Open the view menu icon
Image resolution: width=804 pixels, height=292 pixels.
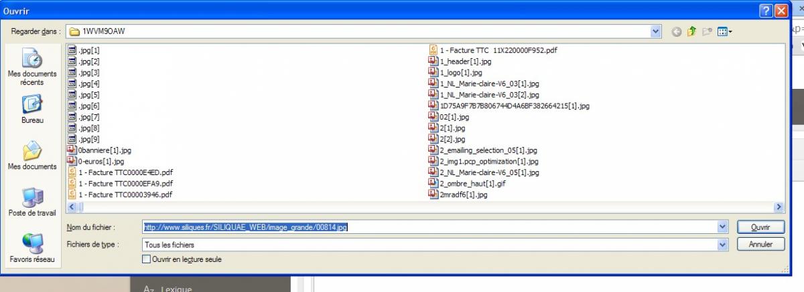pos(725,31)
